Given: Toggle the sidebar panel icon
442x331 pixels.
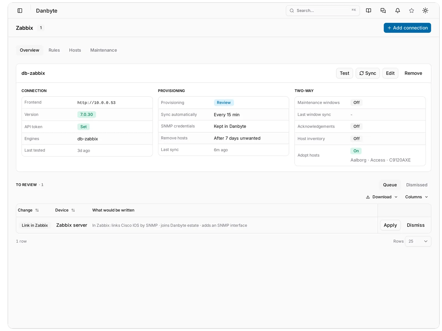Looking at the screenshot, I should 20,10.
